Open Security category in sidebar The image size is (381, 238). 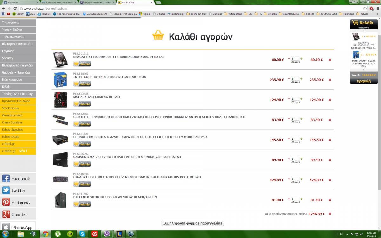18,58
